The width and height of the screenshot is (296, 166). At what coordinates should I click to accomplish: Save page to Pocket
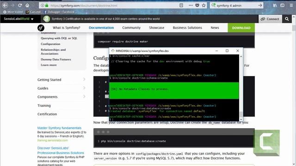click(x=197, y=6)
